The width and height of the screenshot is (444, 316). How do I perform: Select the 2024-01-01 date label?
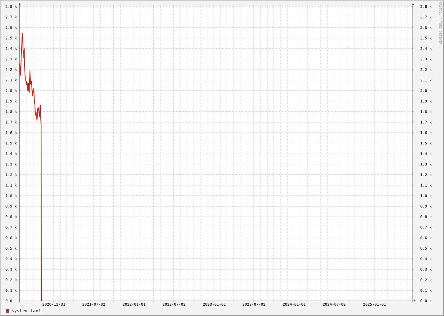294,304
